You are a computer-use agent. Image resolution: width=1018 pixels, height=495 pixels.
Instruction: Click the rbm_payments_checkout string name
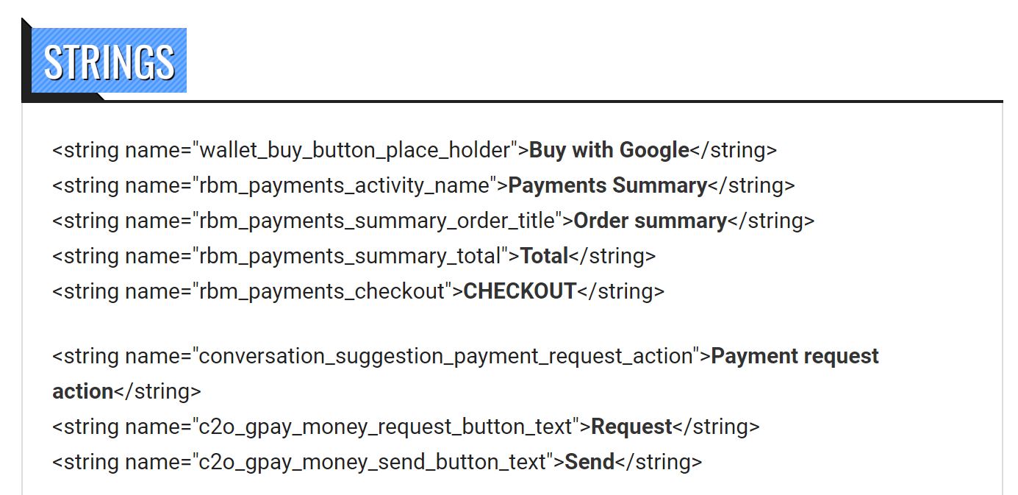(x=322, y=291)
